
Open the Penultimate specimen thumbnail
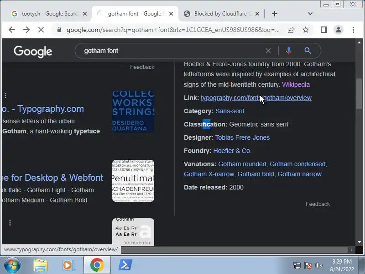133,181
